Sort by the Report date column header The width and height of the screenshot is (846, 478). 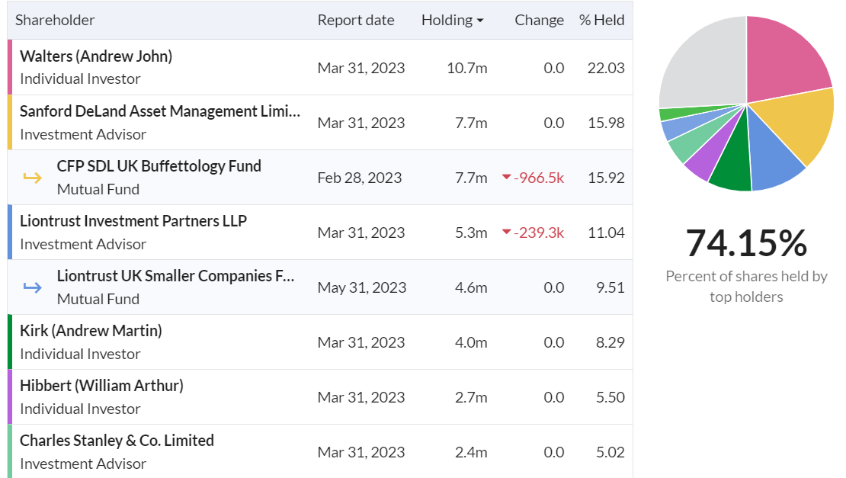pos(356,20)
